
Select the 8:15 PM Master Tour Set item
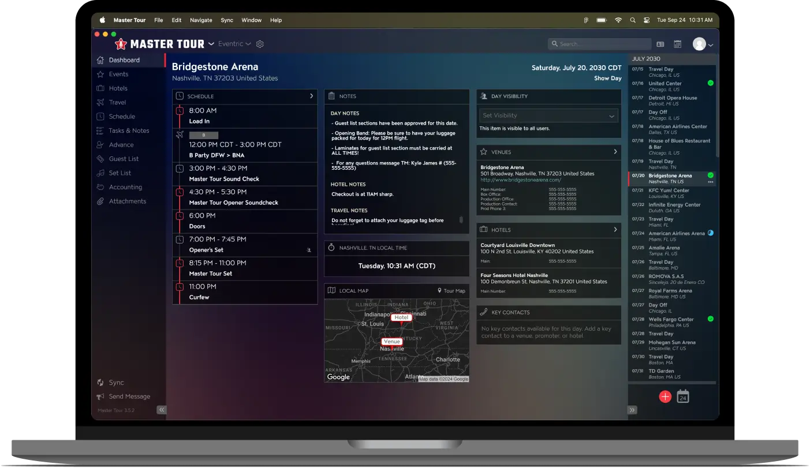pos(245,268)
